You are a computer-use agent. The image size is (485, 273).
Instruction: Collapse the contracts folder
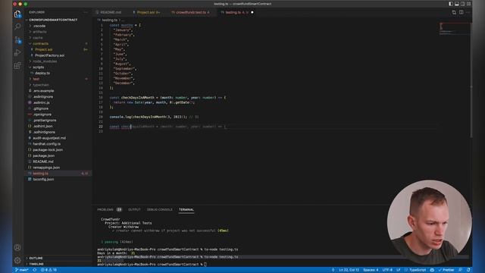pos(58,44)
